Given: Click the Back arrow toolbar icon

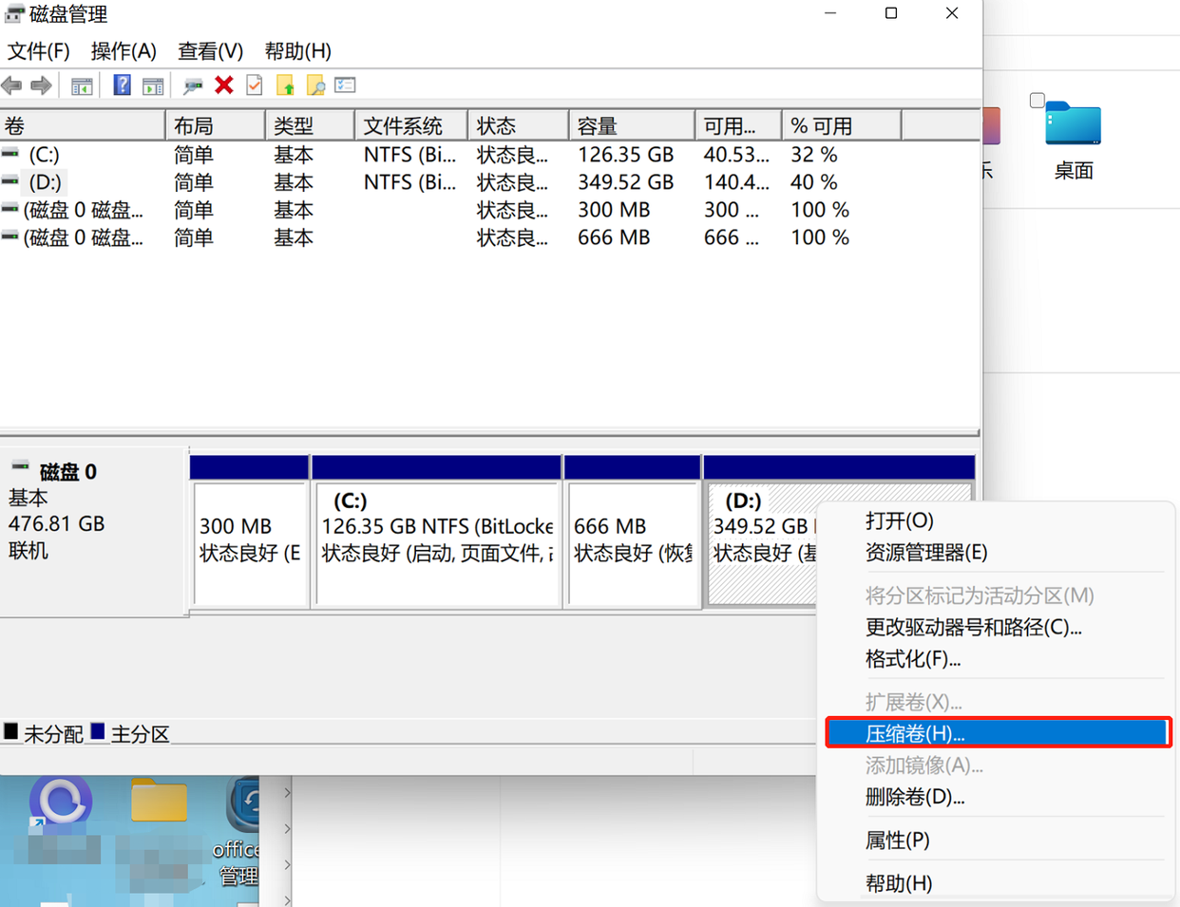Looking at the screenshot, I should coord(11,86).
